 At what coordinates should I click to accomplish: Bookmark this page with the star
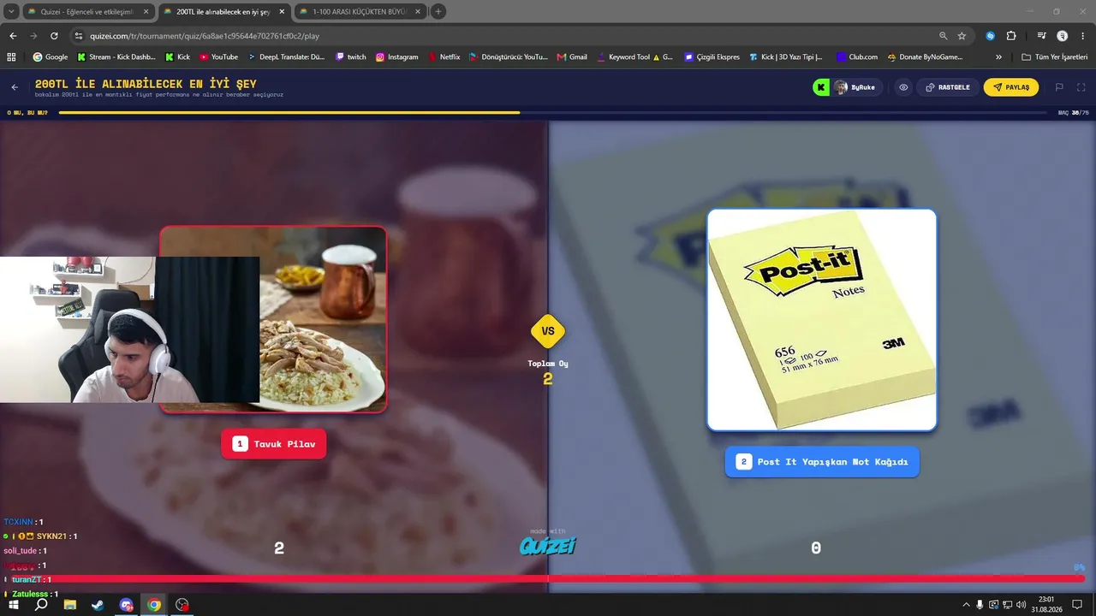(x=962, y=36)
